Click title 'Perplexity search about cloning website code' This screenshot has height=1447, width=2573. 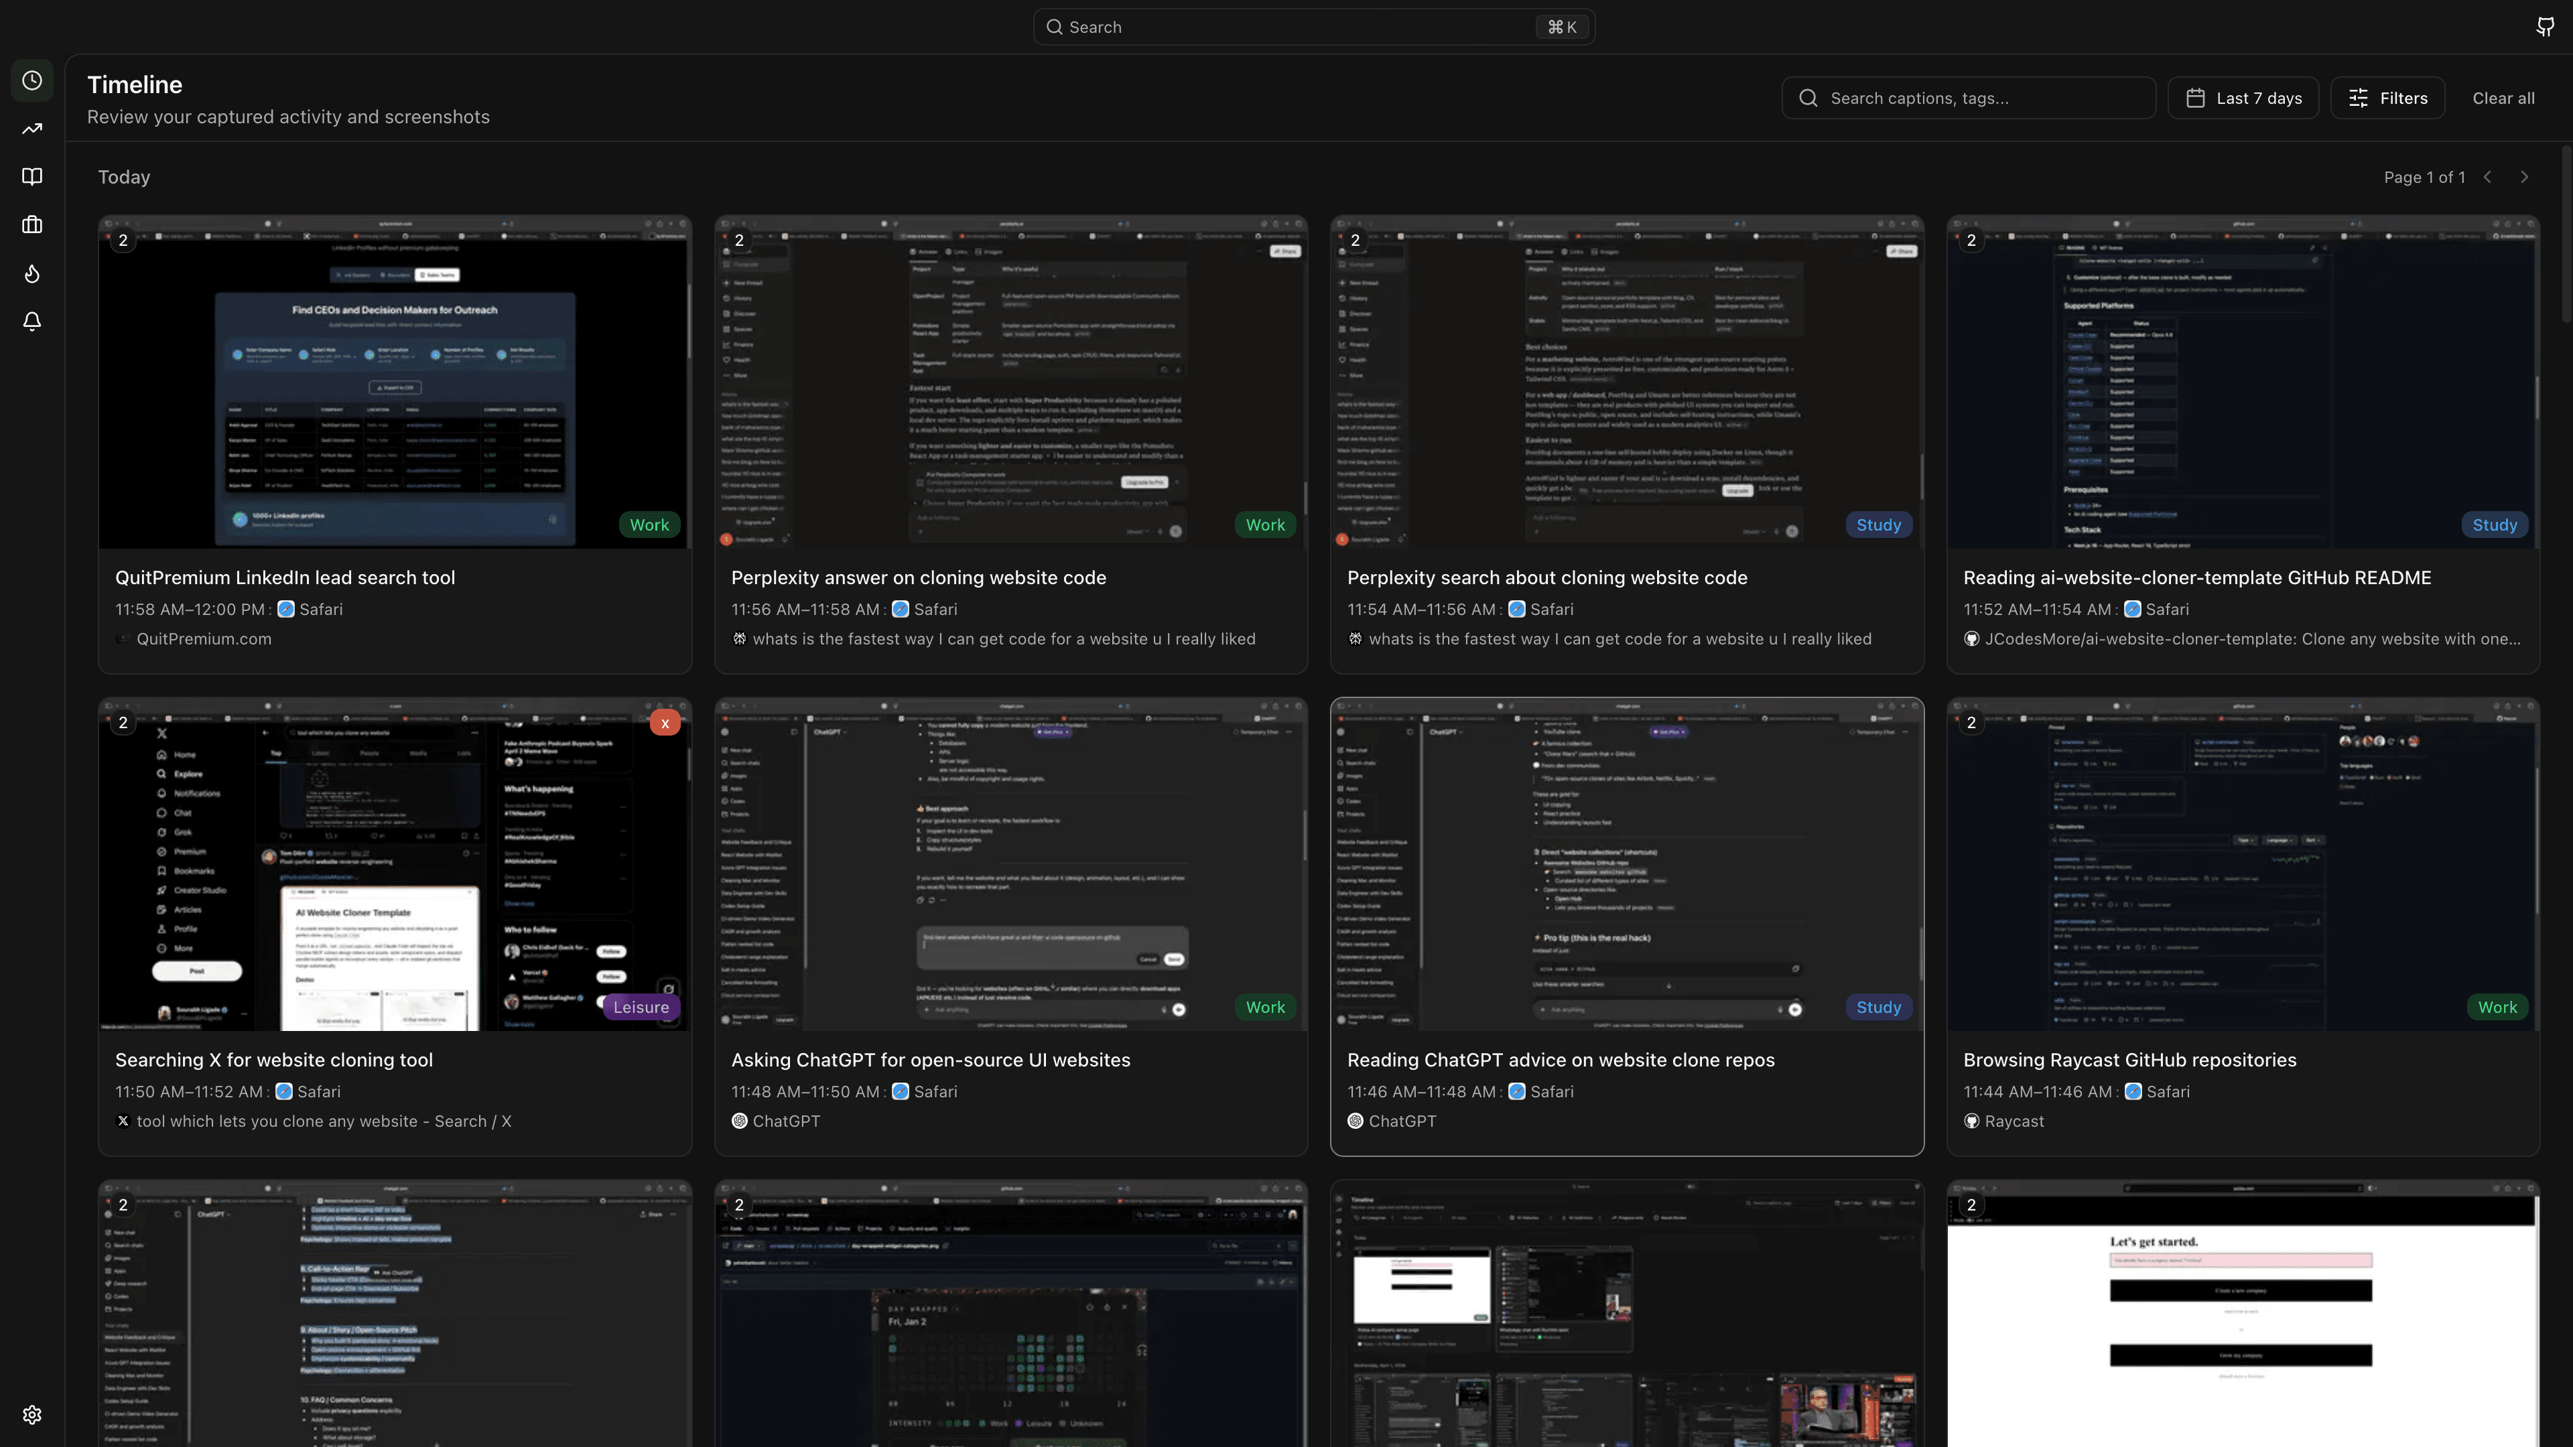pos(1547,578)
